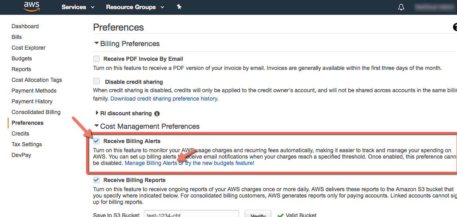Image resolution: width=457 pixels, height=217 pixels.
Task: Go to Payment Methods
Action: pyautogui.click(x=34, y=91)
